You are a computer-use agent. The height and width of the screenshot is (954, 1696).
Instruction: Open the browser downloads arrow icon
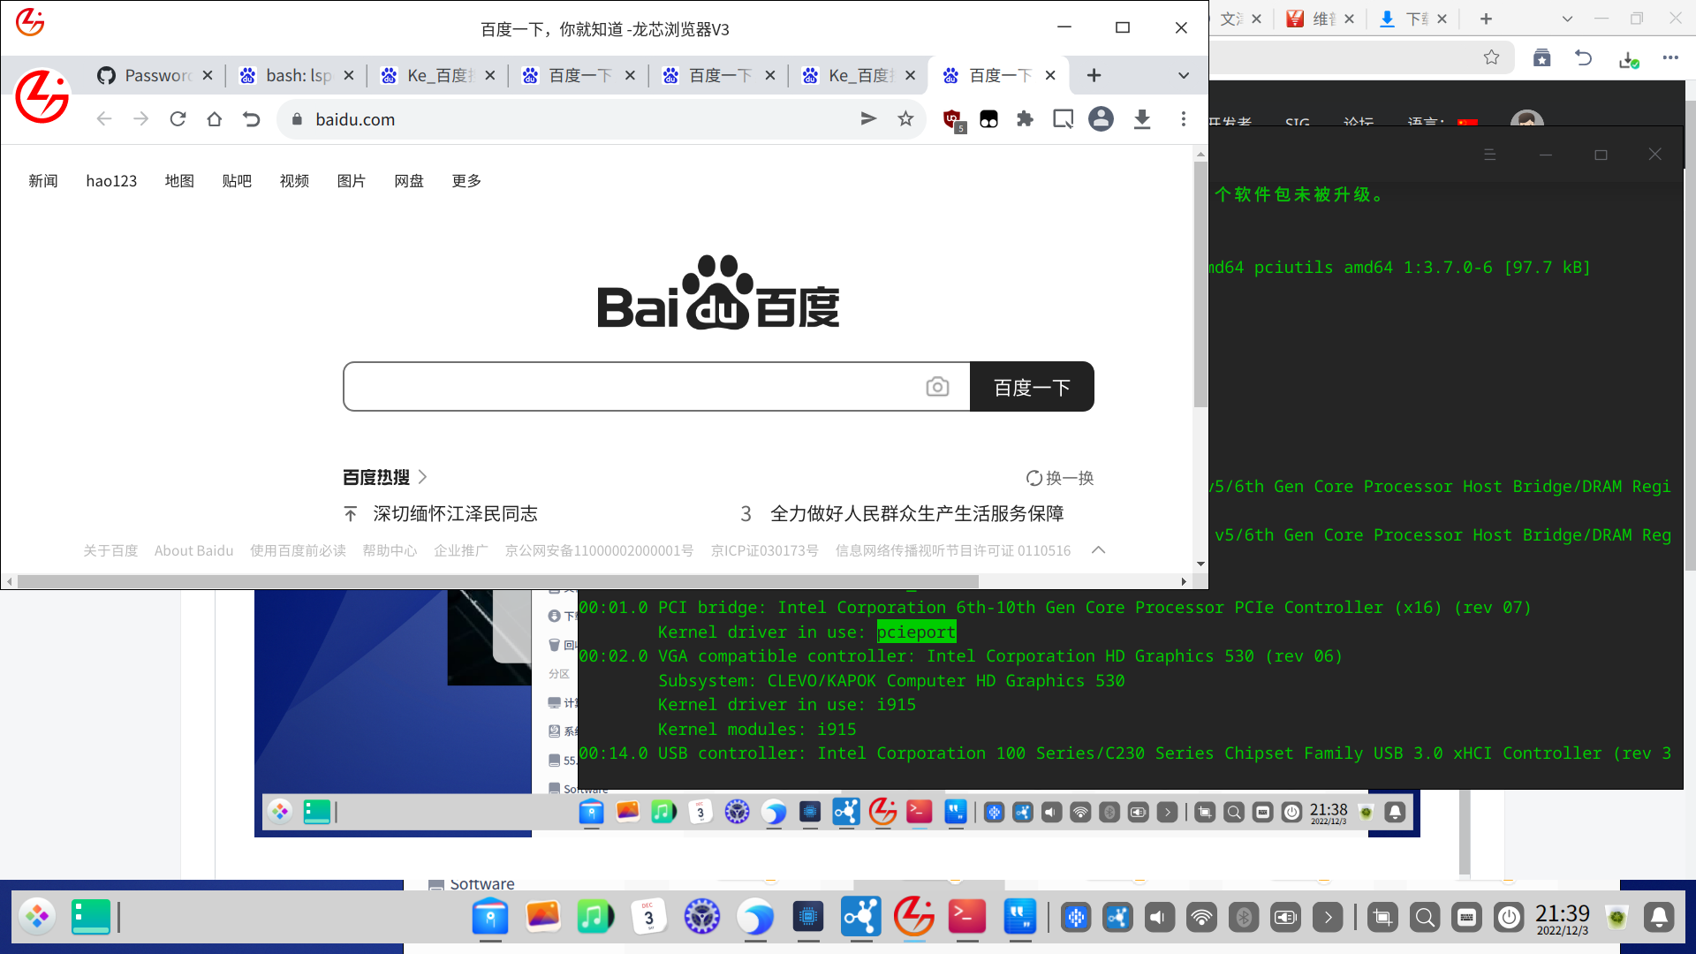[1142, 119]
